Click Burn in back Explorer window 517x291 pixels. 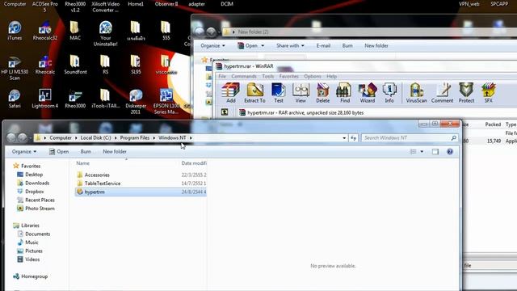[x=347, y=45]
